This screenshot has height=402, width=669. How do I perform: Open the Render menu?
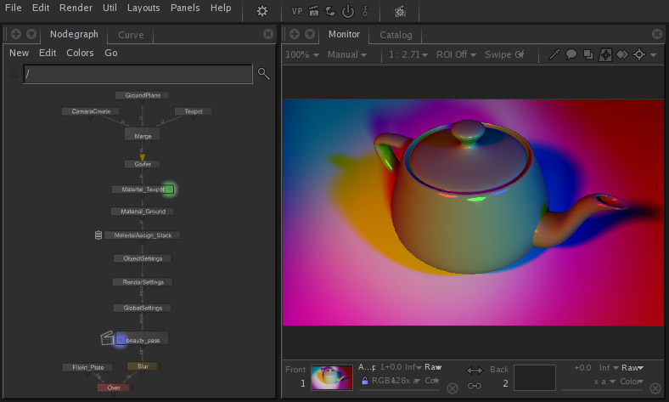click(x=76, y=8)
